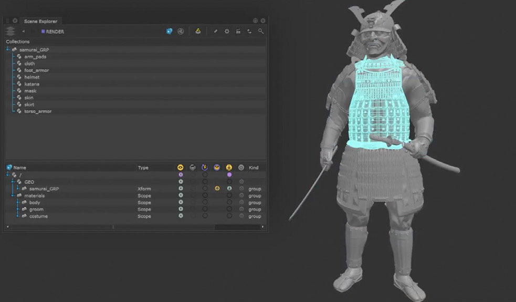
Task: Click the scrollbar right arrow
Action: tap(262, 226)
